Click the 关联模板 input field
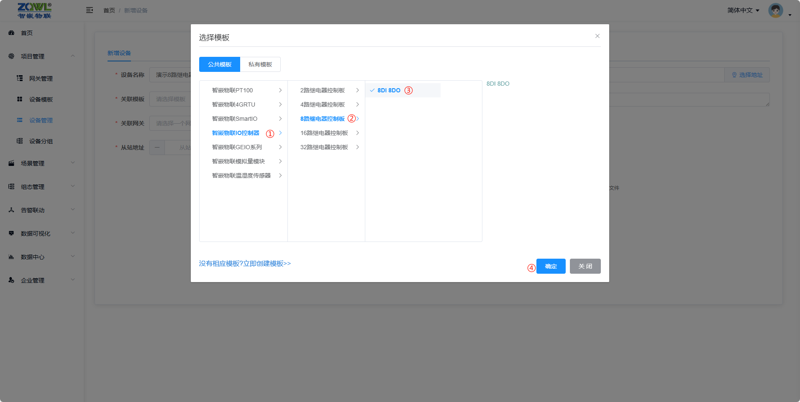The width and height of the screenshot is (800, 402). tap(170, 99)
